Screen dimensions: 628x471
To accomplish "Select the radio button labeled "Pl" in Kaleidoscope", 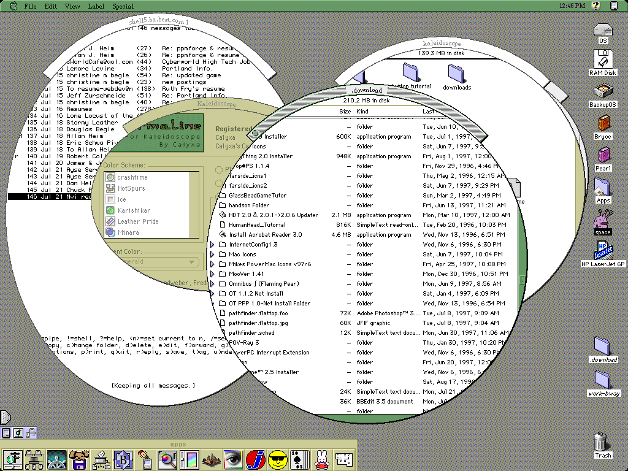I will pos(219,169).
